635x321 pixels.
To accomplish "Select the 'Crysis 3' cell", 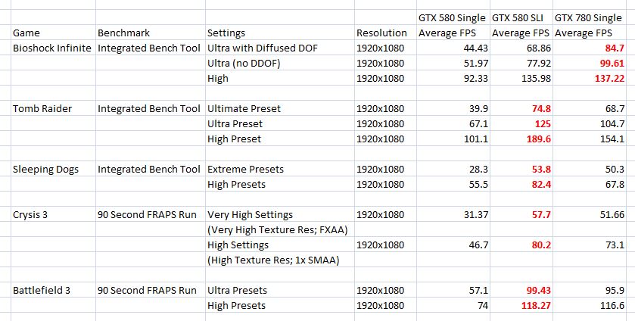I will (53, 214).
